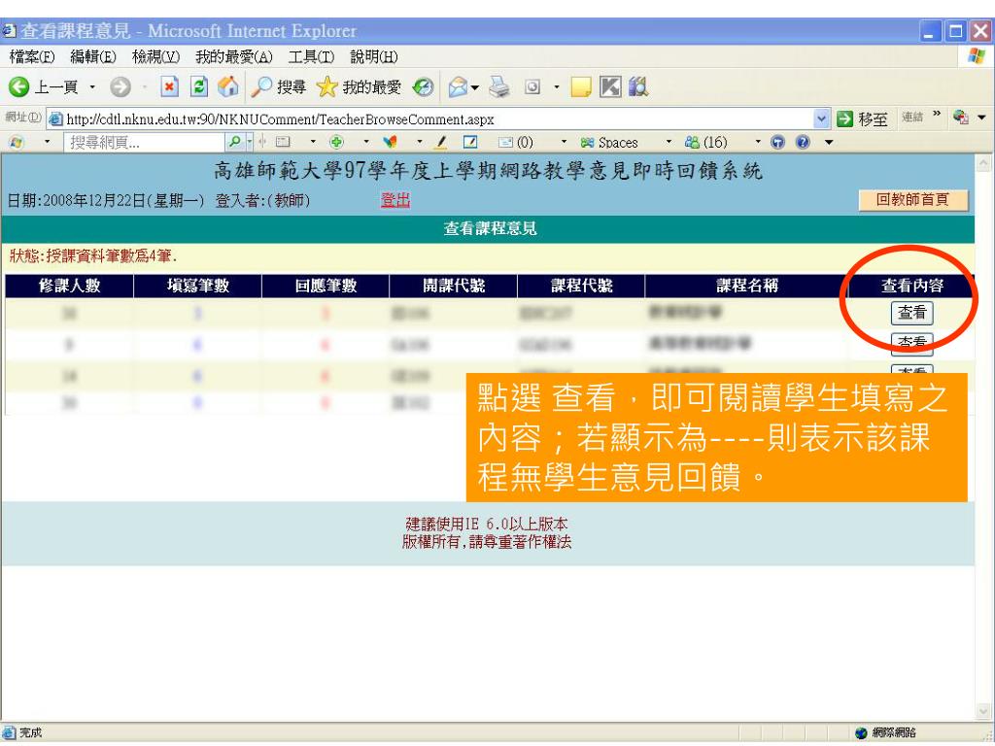
Task: Open the 檢視(V) menu
Action: pyautogui.click(x=155, y=56)
